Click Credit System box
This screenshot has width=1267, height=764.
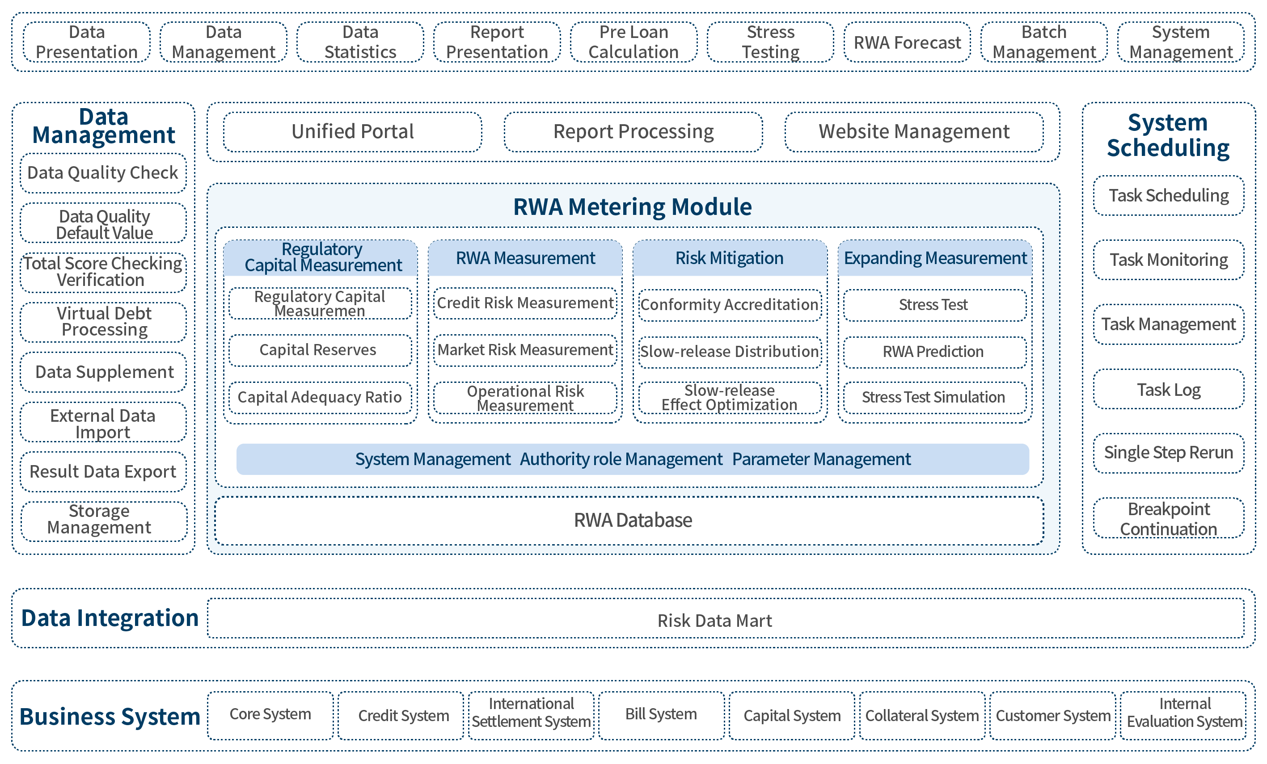(x=401, y=716)
